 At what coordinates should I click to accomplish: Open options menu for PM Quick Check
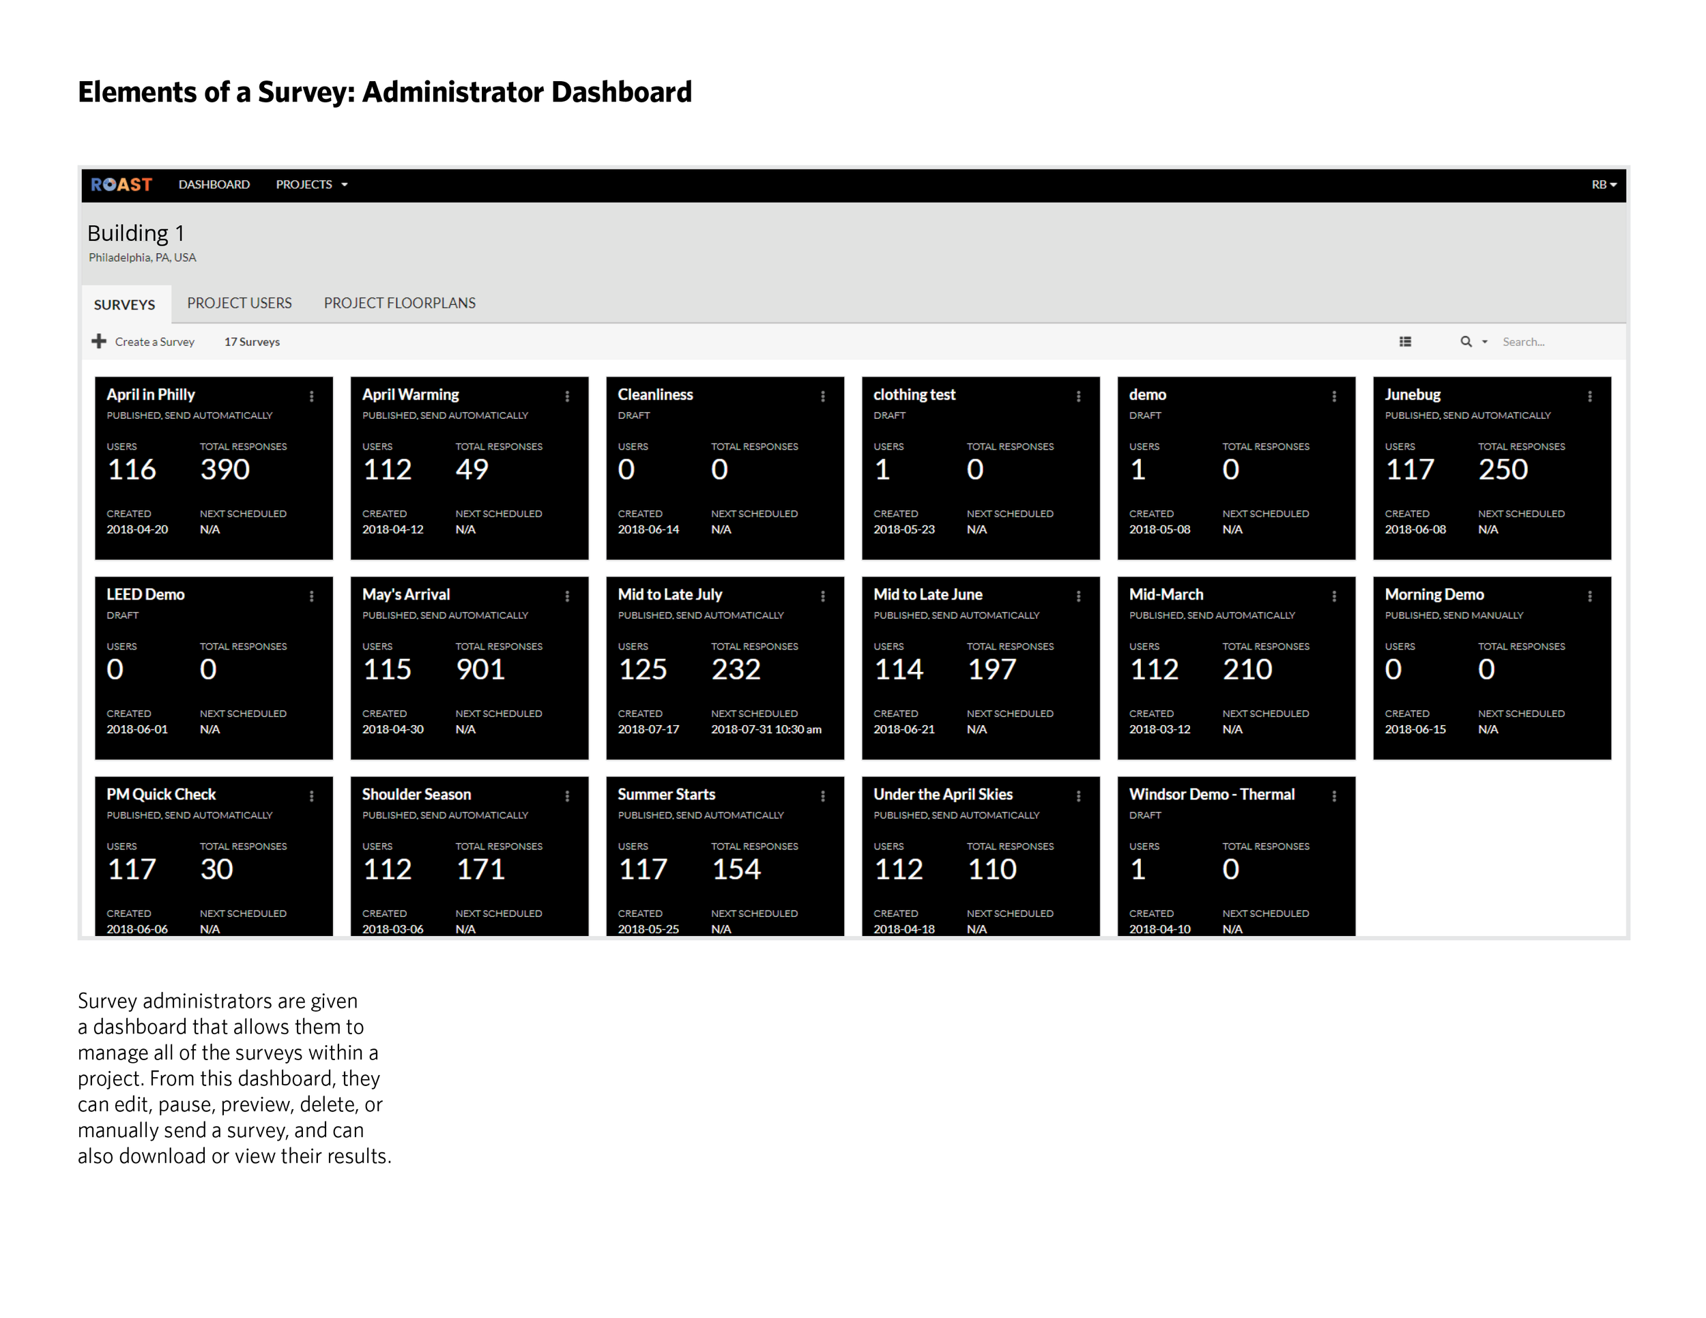[x=312, y=796]
